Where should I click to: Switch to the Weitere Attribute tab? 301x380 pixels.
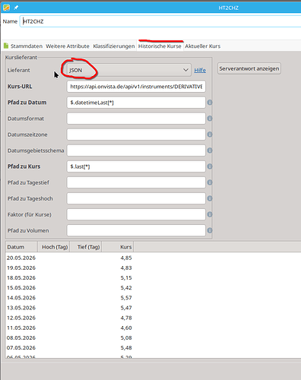coord(68,46)
